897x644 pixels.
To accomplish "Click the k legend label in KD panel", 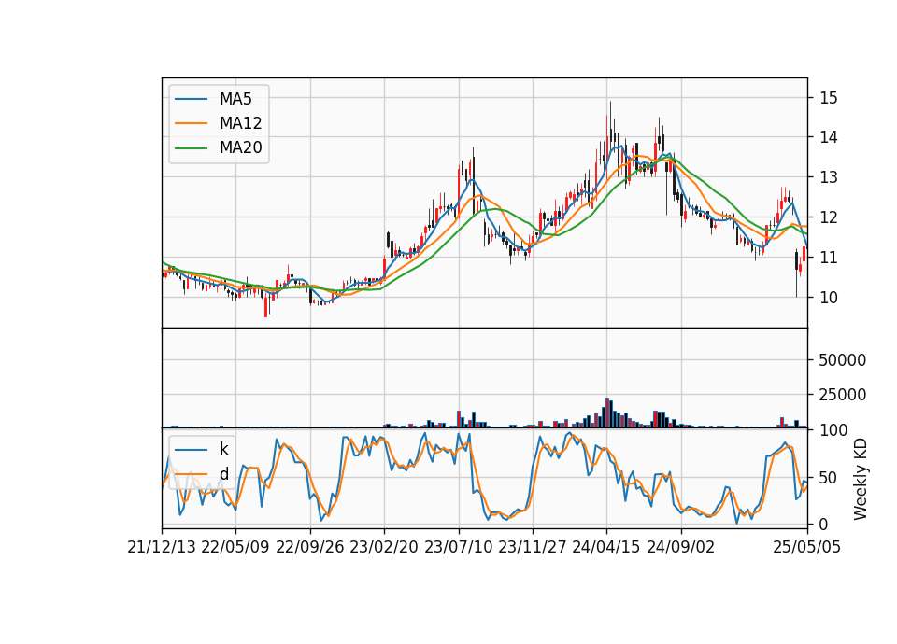I will [223, 449].
